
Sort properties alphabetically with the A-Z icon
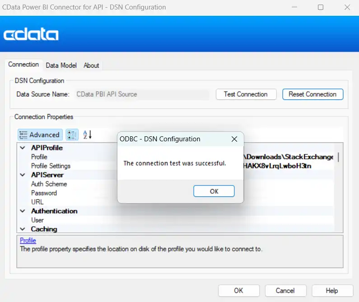[87, 135]
